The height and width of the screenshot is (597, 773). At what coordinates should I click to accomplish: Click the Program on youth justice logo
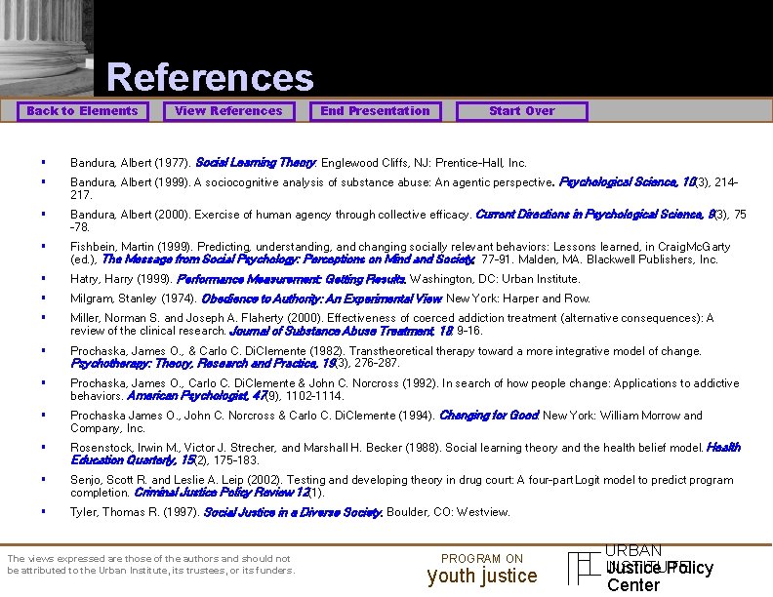(481, 570)
